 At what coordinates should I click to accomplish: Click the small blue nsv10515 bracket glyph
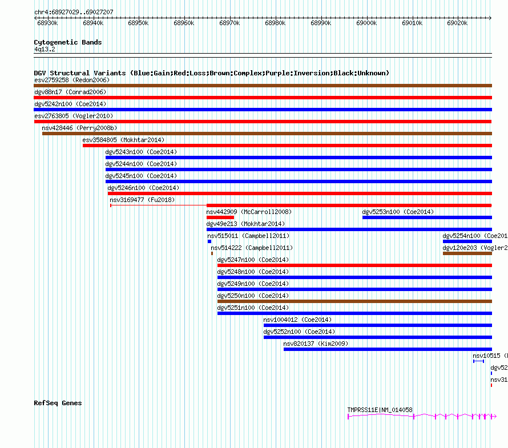click(x=478, y=361)
